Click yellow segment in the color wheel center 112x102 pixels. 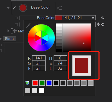[x=39, y=34]
